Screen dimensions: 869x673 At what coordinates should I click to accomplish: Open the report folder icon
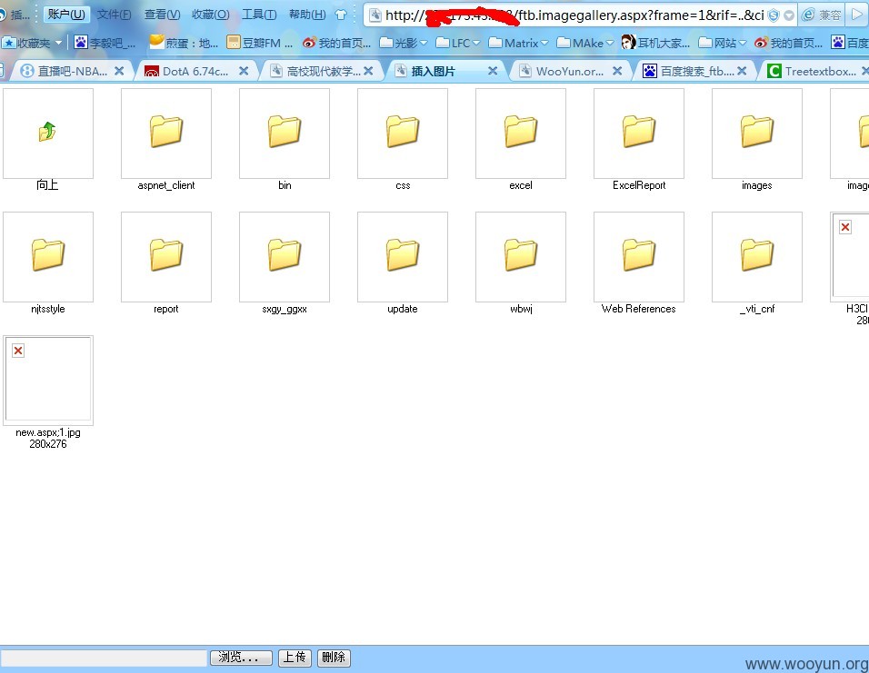coord(166,256)
